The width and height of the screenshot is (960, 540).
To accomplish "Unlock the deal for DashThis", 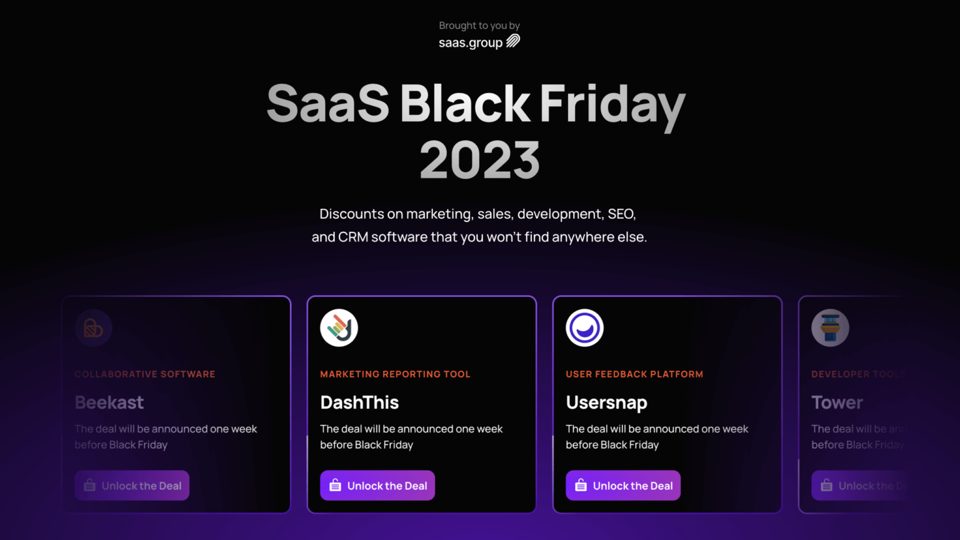I will (x=377, y=485).
